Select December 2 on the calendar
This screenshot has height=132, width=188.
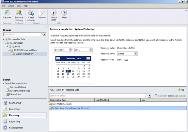click(x=84, y=66)
